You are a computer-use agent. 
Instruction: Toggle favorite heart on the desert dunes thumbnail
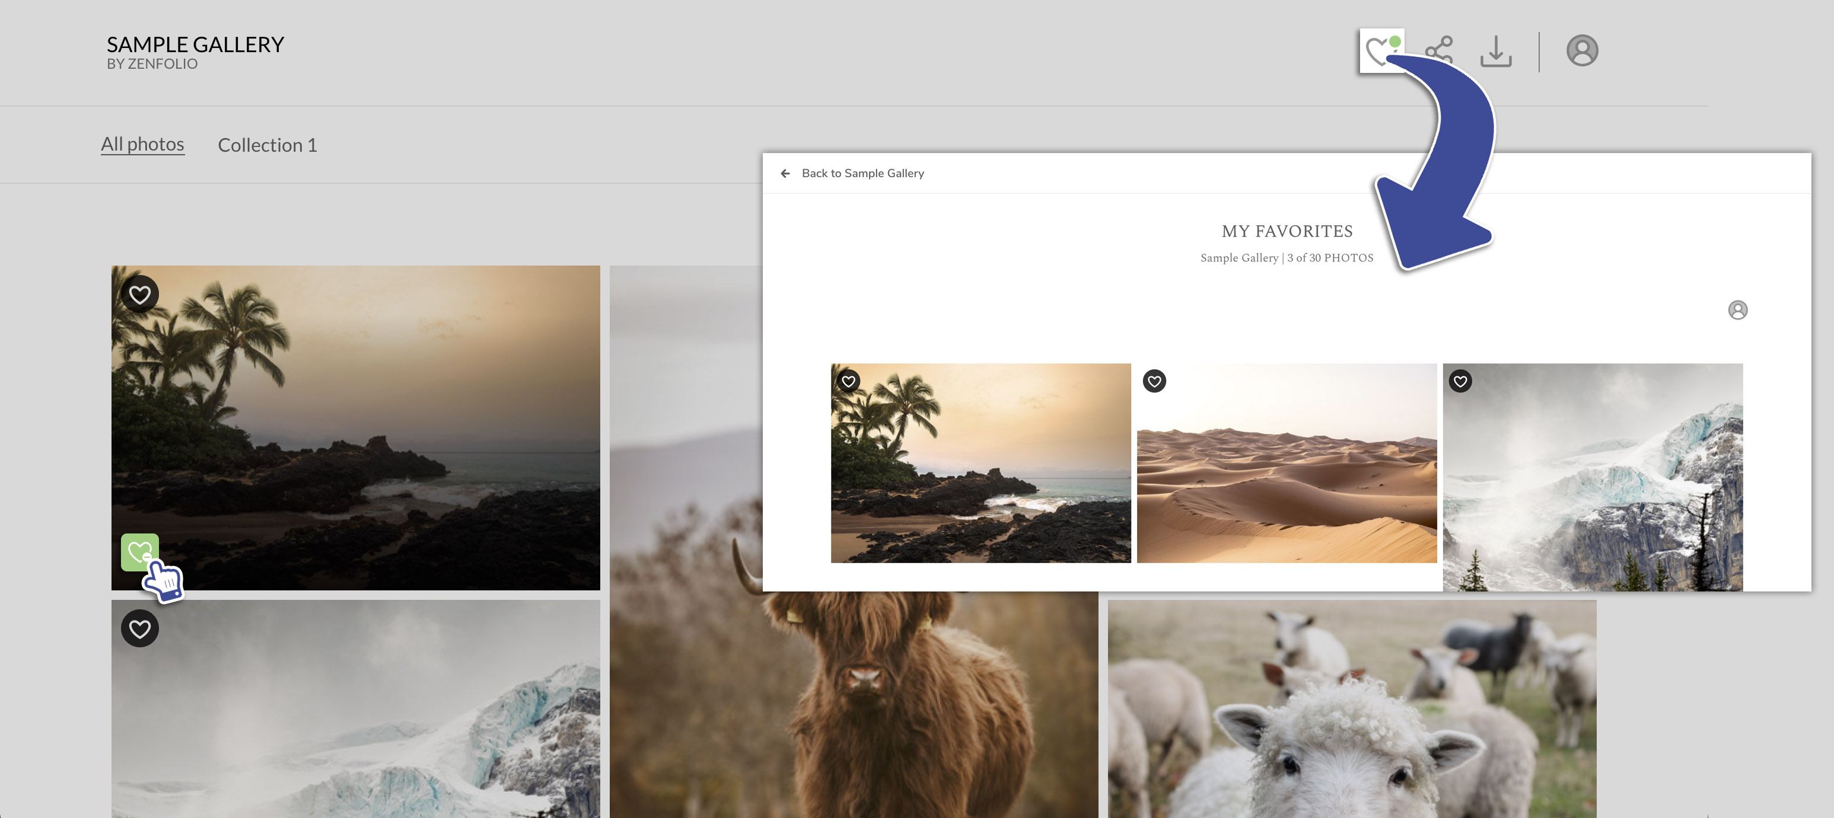tap(1155, 381)
